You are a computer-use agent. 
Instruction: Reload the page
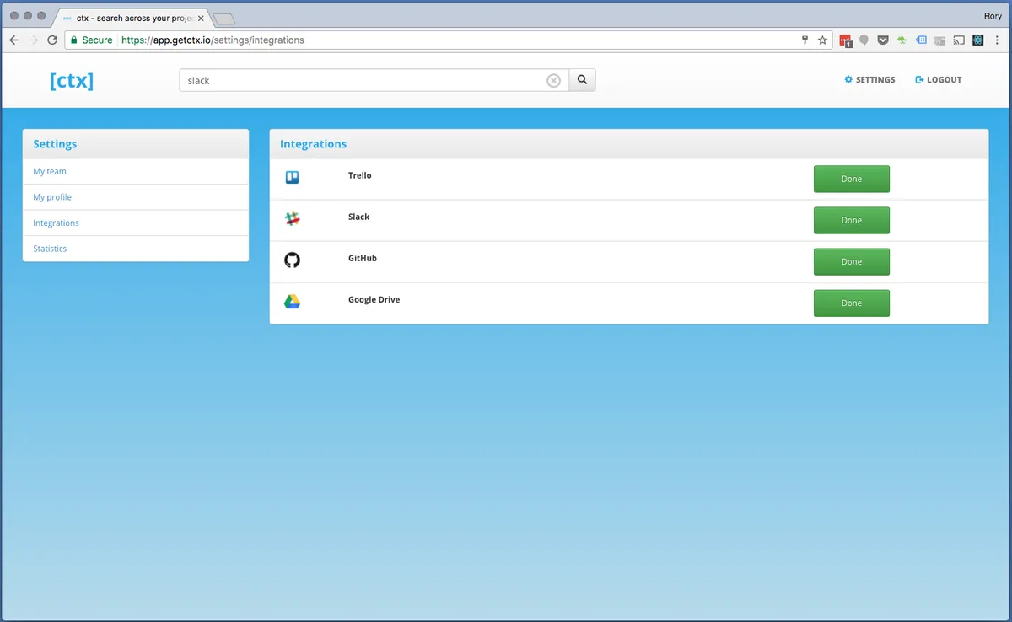52,40
